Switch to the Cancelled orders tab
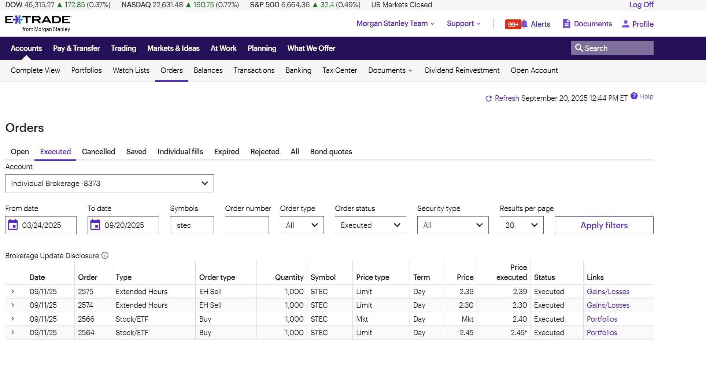This screenshot has width=706, height=373. (x=98, y=152)
